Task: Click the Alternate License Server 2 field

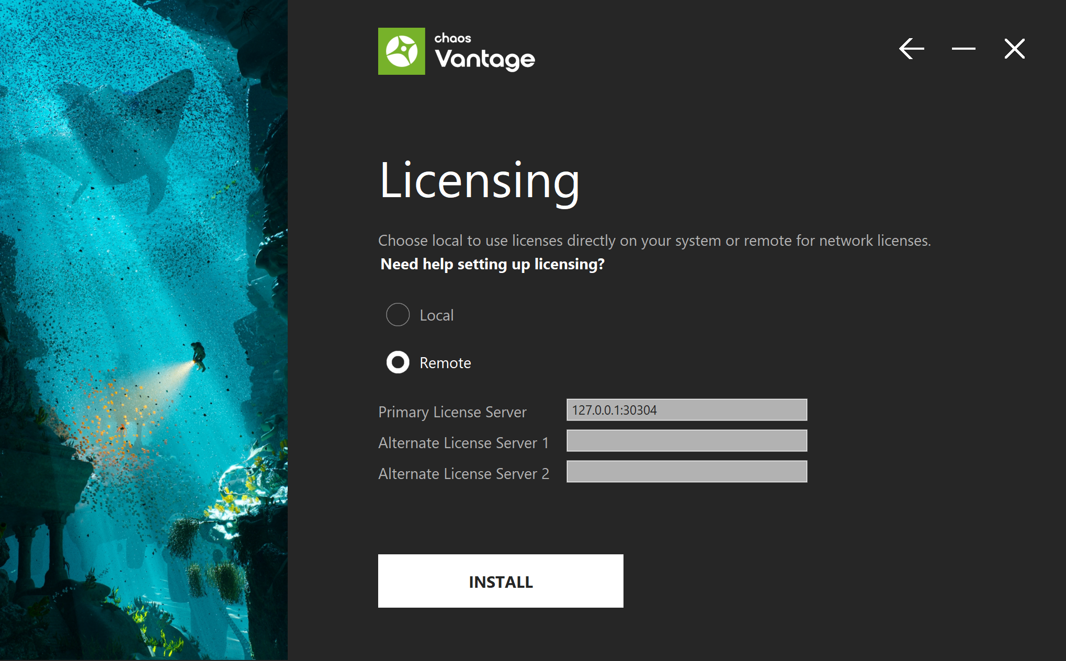Action: point(687,472)
